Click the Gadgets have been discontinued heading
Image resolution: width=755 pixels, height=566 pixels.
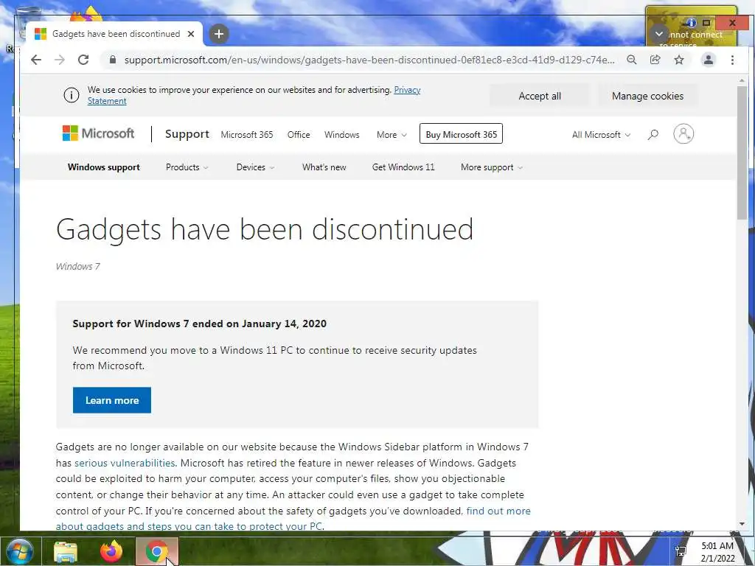pyautogui.click(x=265, y=230)
